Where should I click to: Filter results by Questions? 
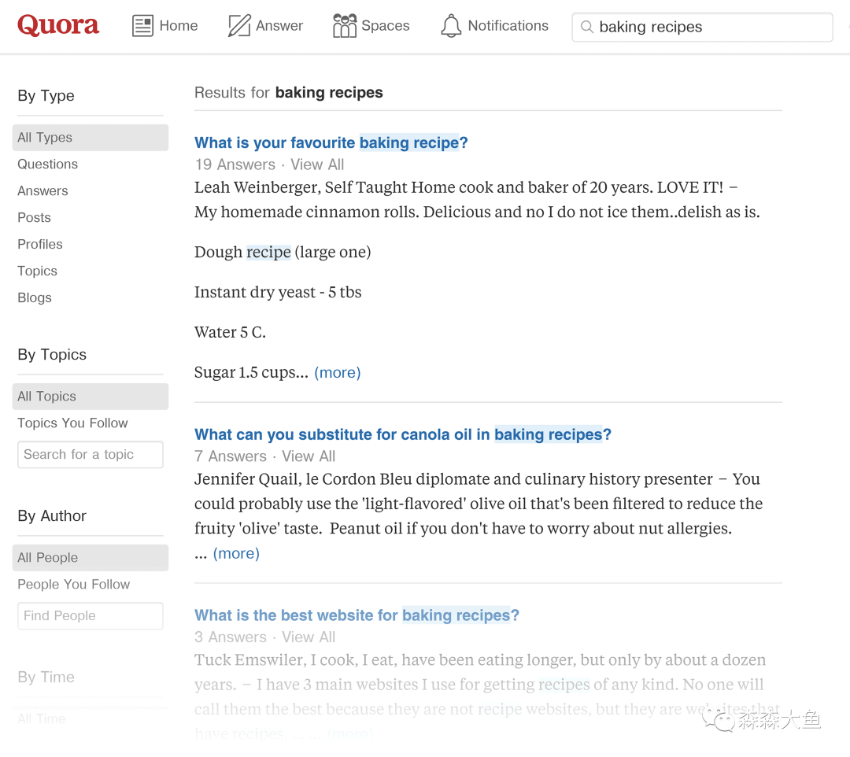coord(48,164)
